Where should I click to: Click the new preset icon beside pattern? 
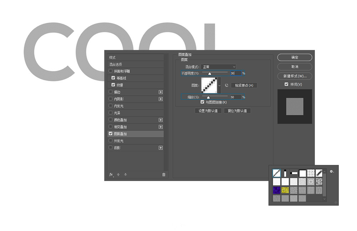tap(226, 85)
